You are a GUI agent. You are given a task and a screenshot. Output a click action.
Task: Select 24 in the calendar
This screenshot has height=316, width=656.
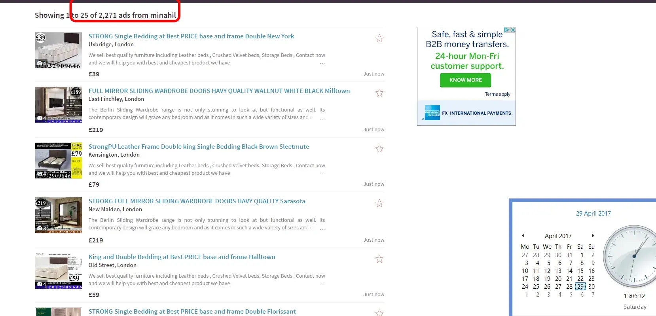click(525, 287)
